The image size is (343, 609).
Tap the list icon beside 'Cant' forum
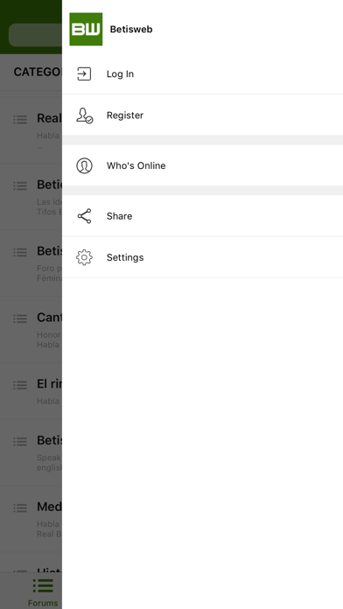click(20, 318)
